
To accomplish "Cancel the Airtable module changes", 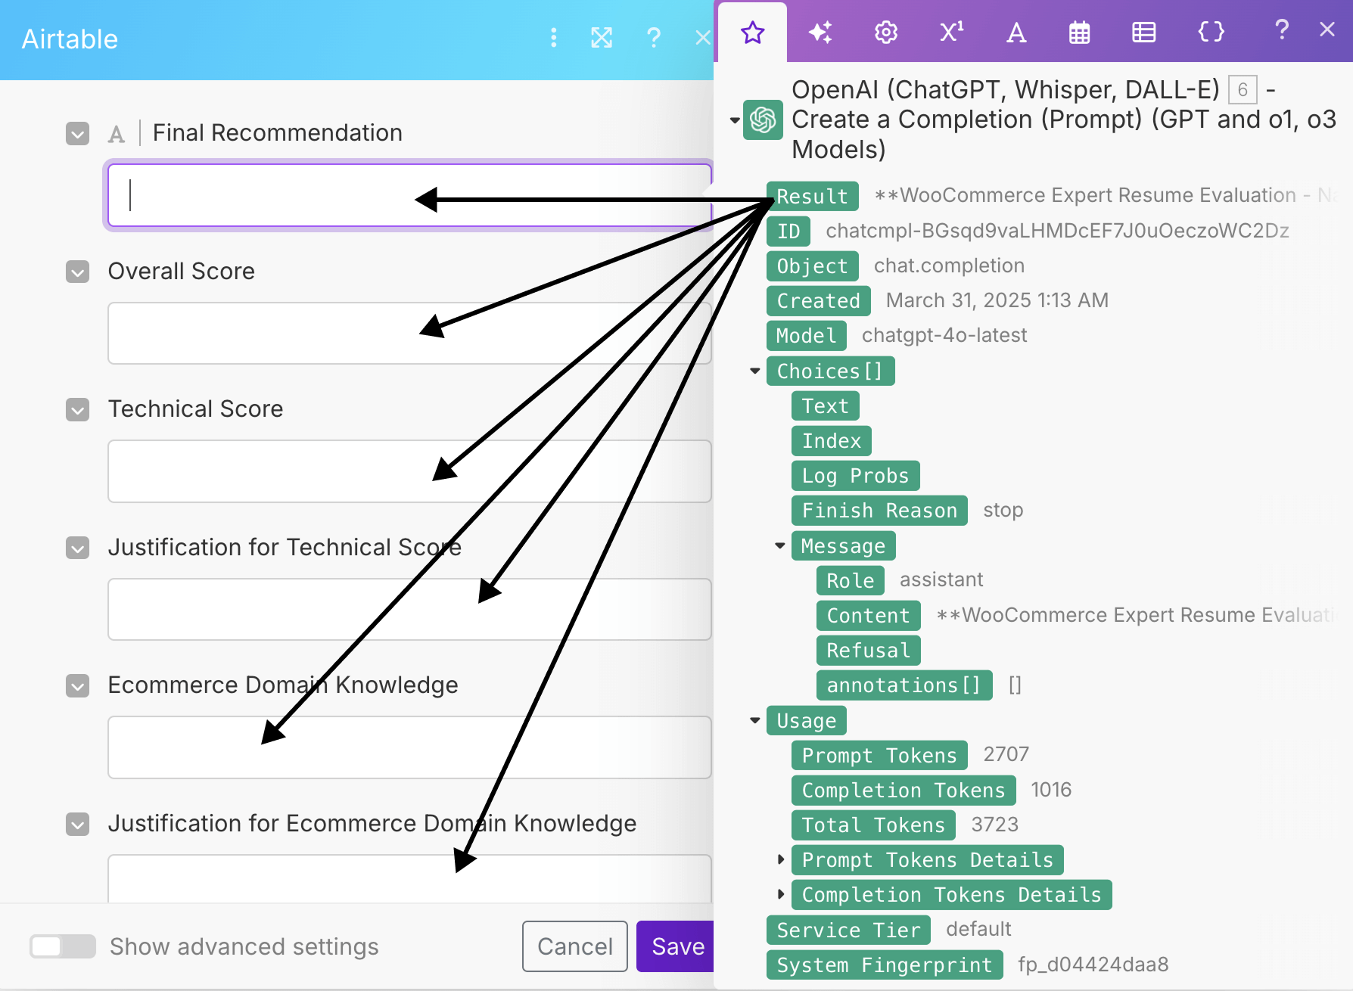I will [575, 946].
